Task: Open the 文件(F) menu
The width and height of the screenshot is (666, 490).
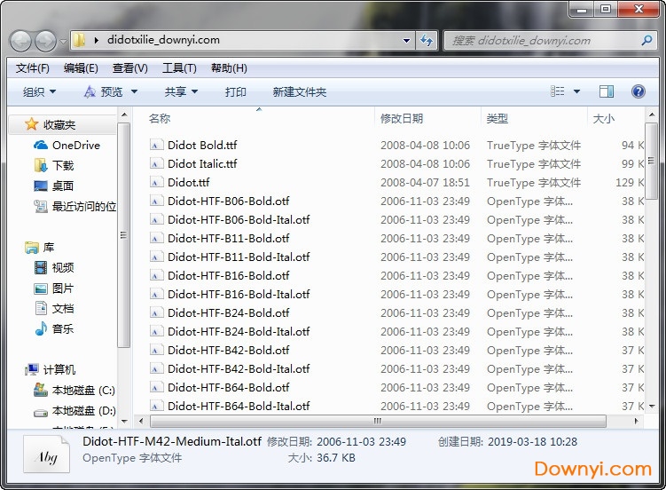Action: coord(33,68)
